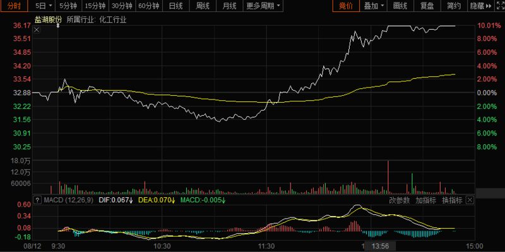505x252 pixels.
Task: Close the small X box below 36.17
Action: pos(36,30)
